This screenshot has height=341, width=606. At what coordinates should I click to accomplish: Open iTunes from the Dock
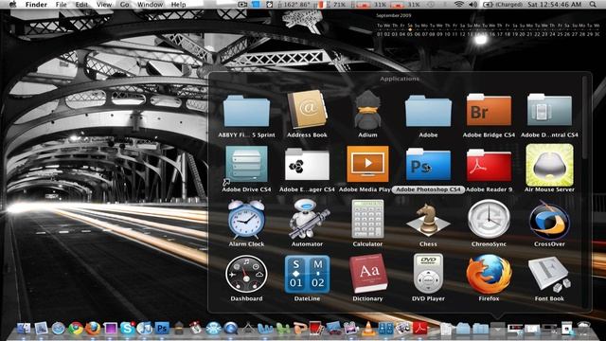pos(145,329)
